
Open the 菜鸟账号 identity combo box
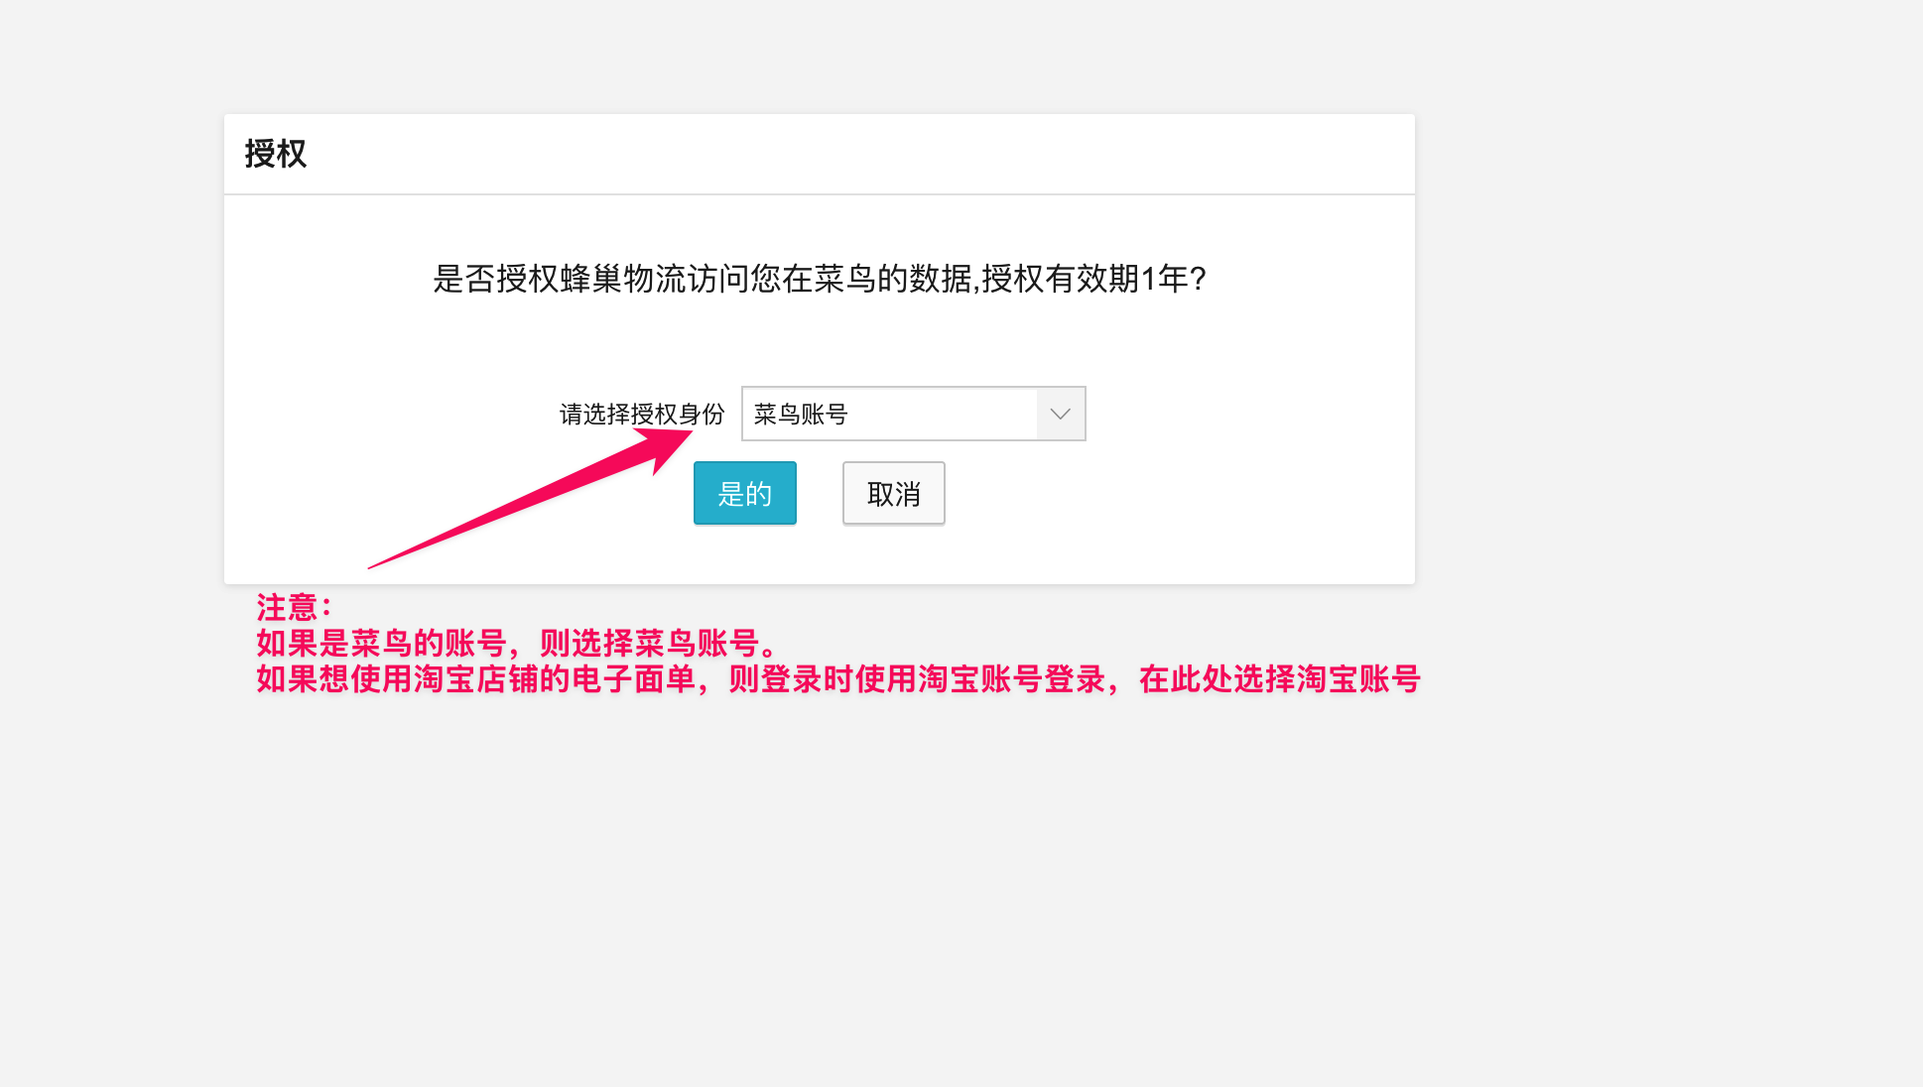(x=912, y=414)
